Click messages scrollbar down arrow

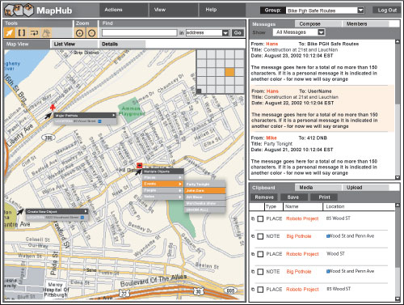pos(398,177)
